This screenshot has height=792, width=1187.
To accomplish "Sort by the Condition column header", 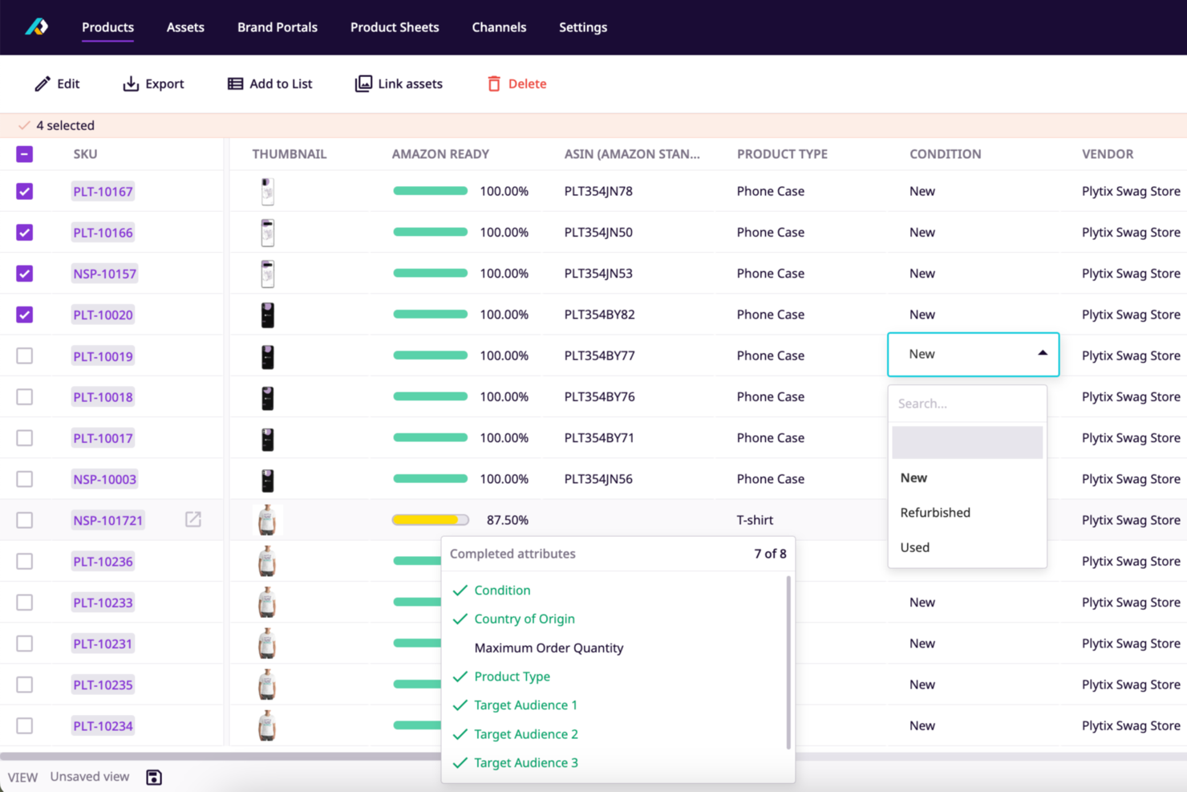I will pos(945,154).
